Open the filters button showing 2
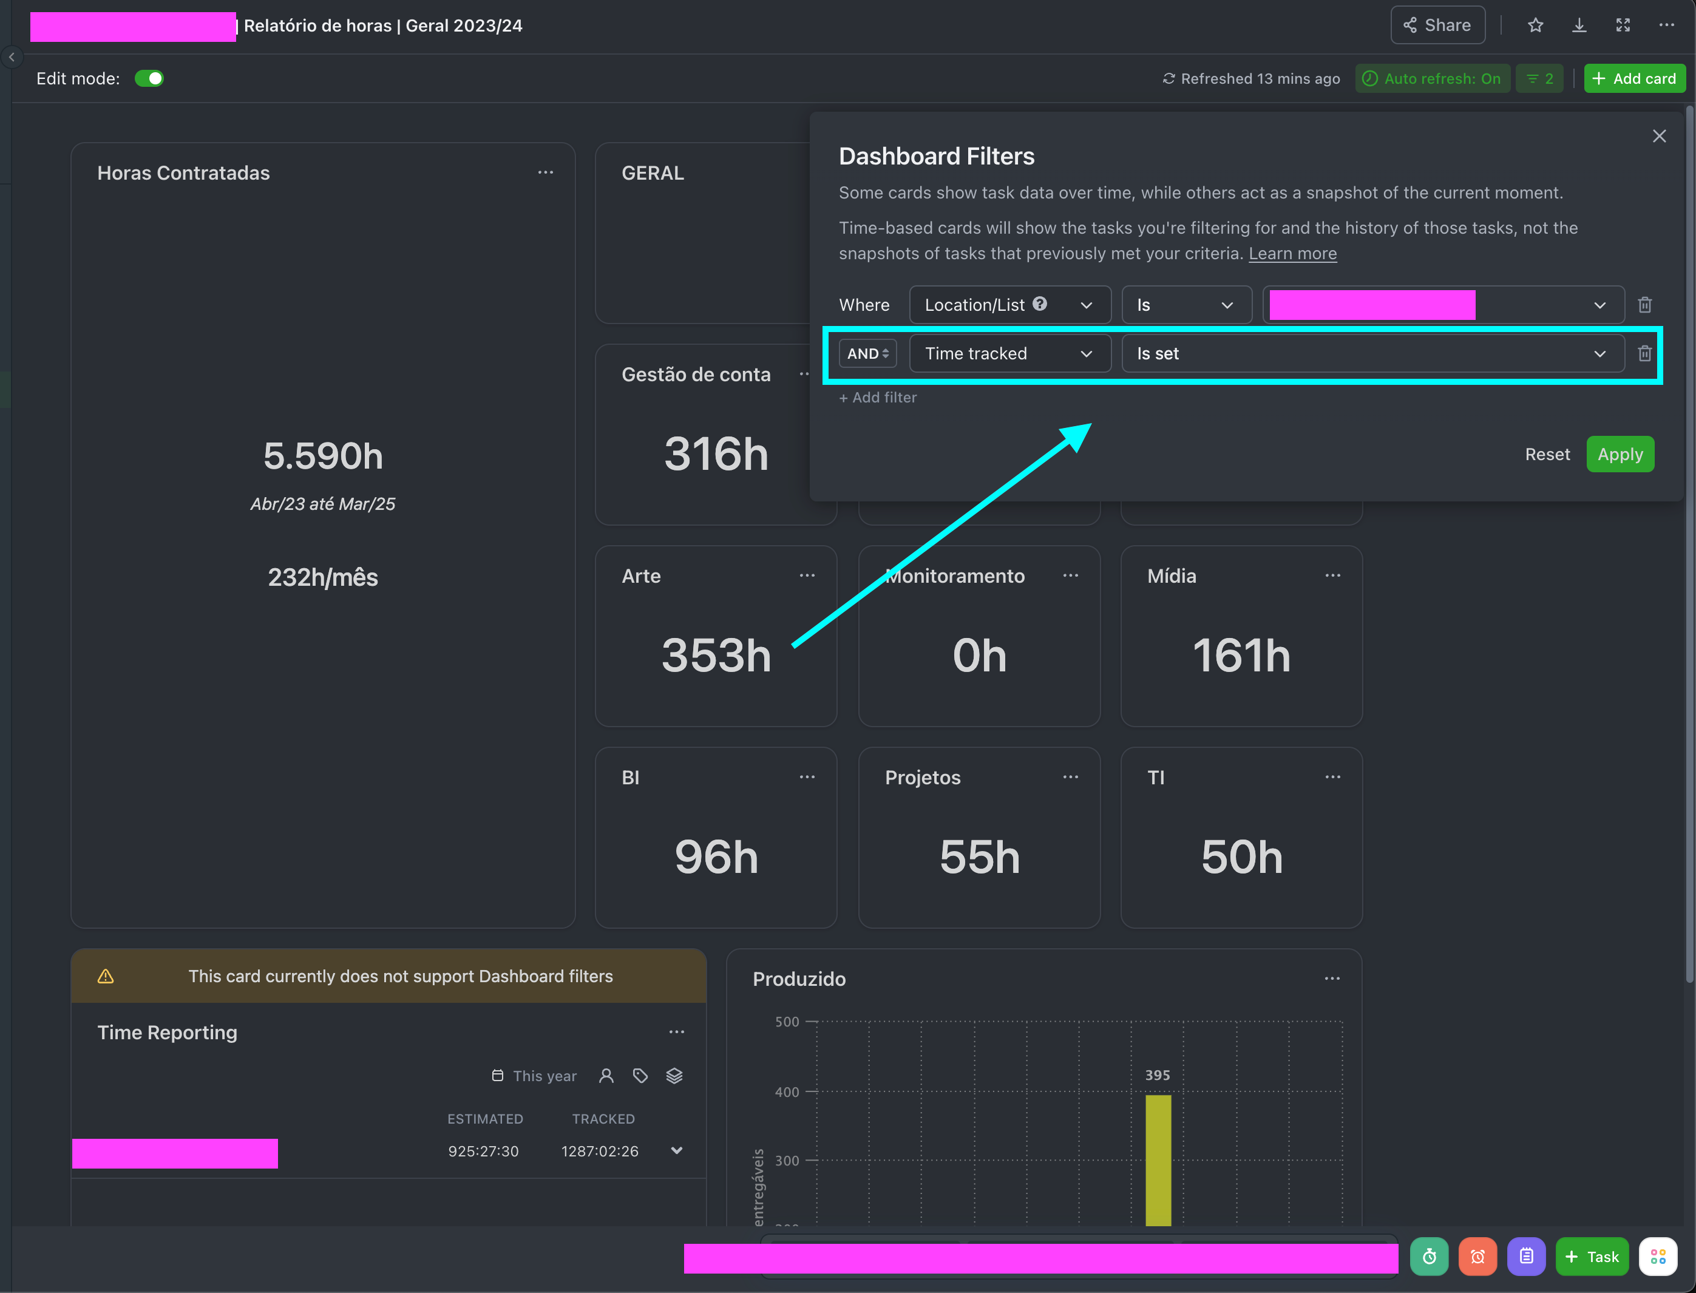Screen dimensions: 1696x1293 tap(1540, 78)
